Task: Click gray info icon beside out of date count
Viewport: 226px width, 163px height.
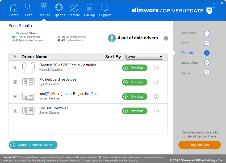Action: [166, 38]
